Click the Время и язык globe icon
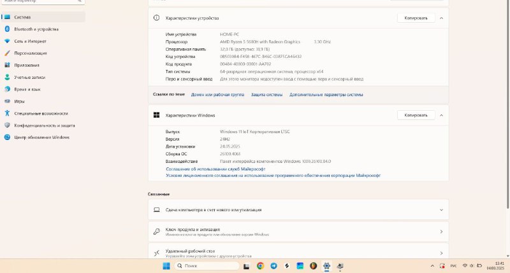The width and height of the screenshot is (510, 273). point(7,89)
